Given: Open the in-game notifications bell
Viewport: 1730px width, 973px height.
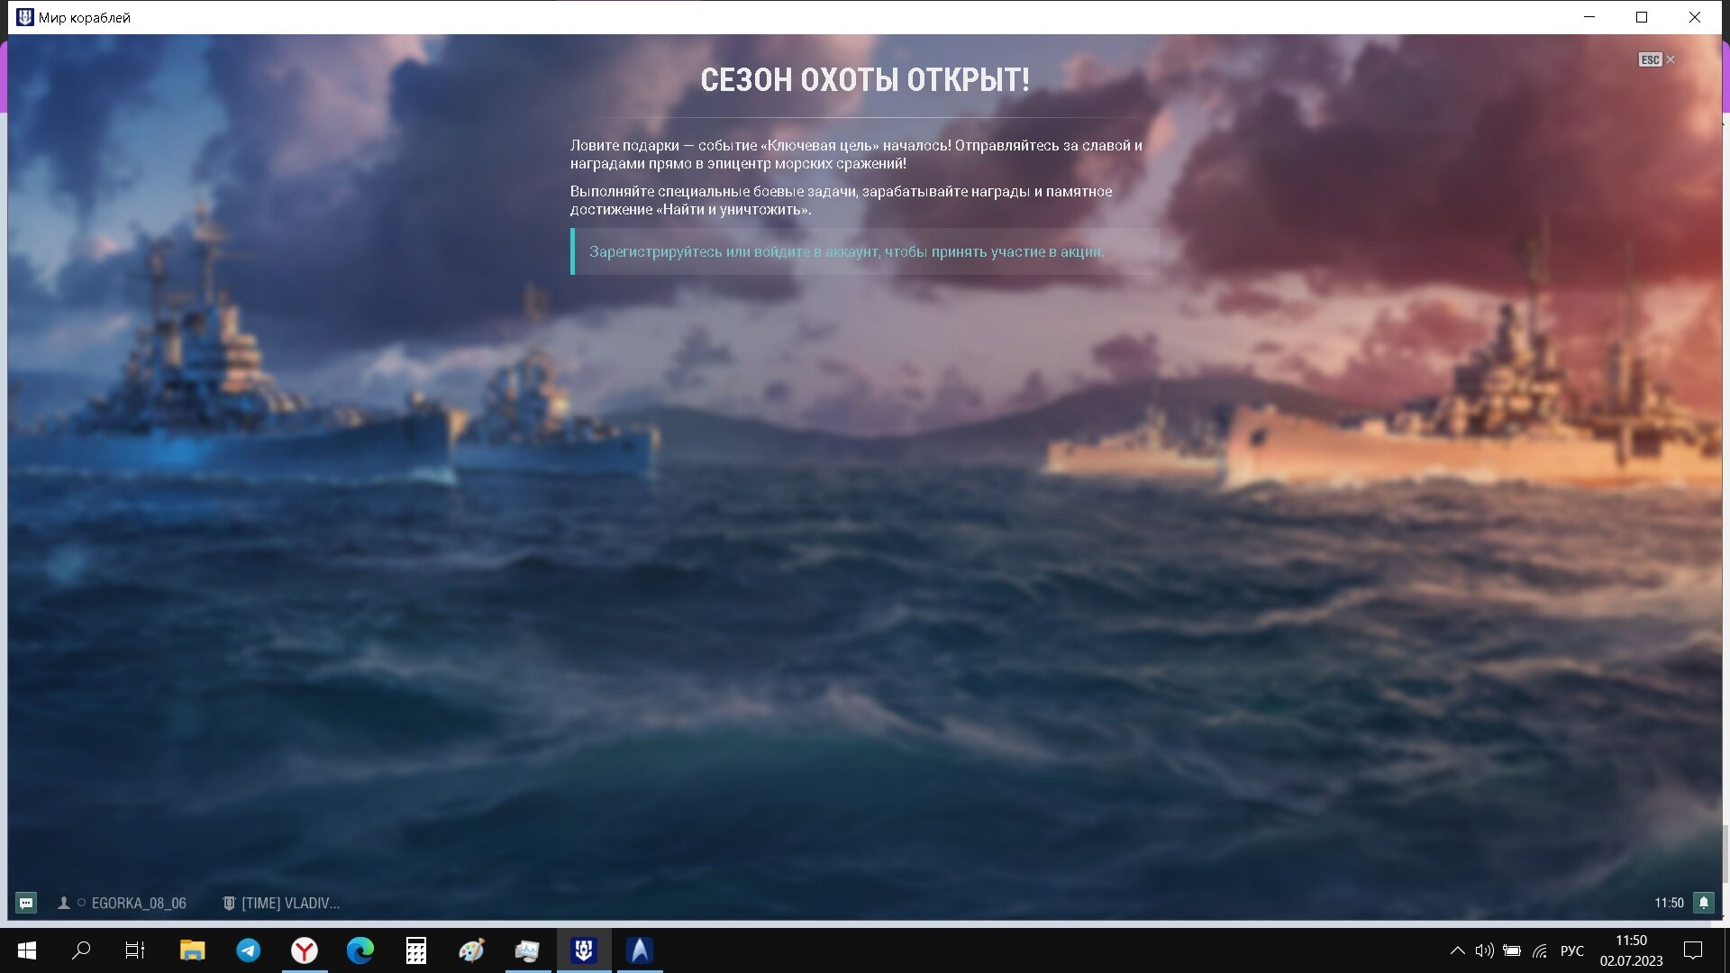Looking at the screenshot, I should pos(1703,903).
